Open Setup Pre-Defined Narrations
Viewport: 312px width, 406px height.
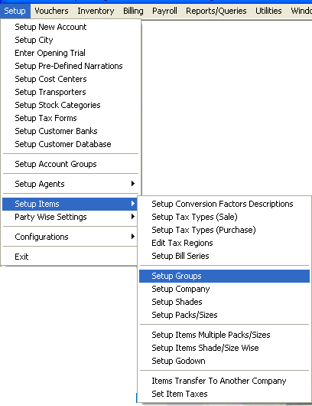70,66
